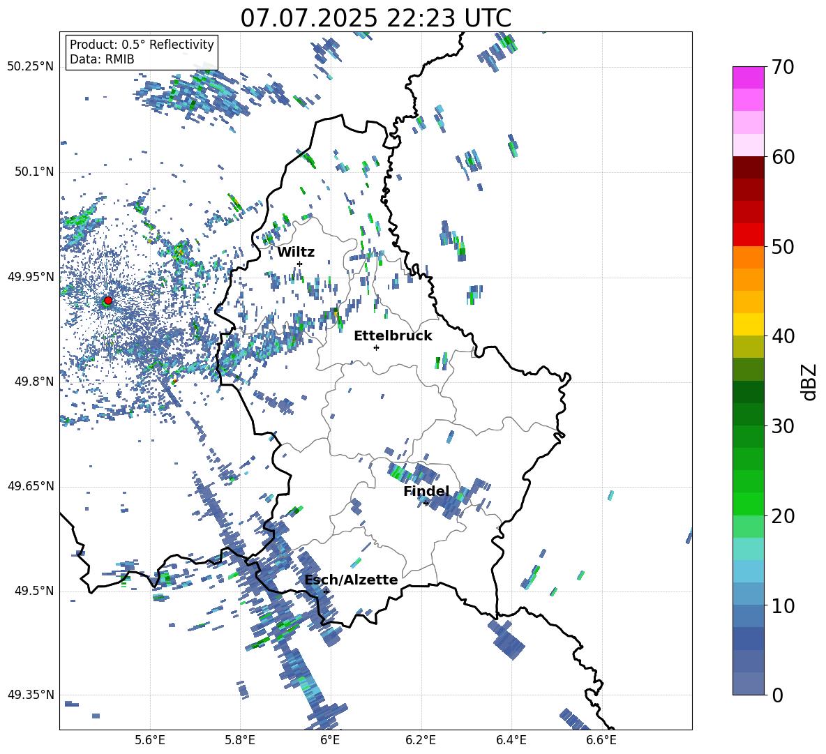Click the 5.6°E longitude tick label
826x754 pixels.
[x=150, y=741]
